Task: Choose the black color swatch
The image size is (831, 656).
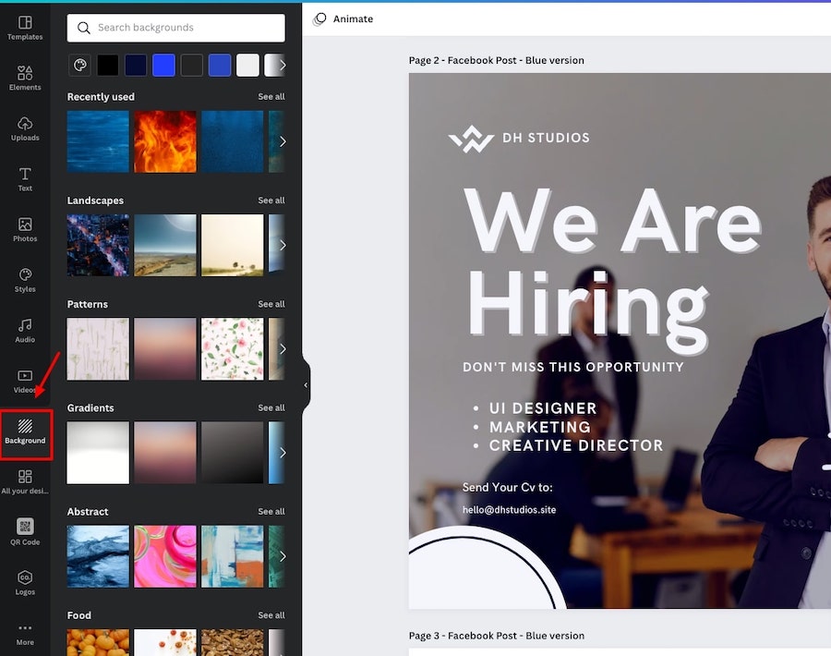Action: [108, 66]
